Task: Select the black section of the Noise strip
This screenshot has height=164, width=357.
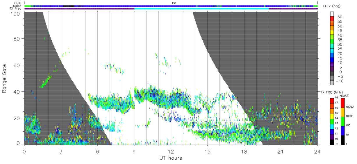Action: tap(69, 6)
